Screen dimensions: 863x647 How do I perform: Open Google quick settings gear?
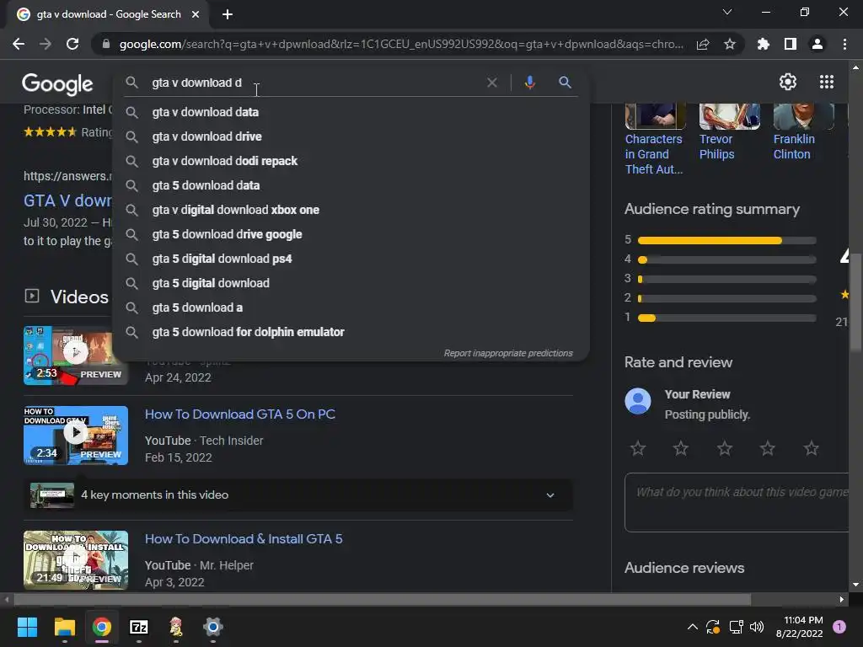(788, 82)
